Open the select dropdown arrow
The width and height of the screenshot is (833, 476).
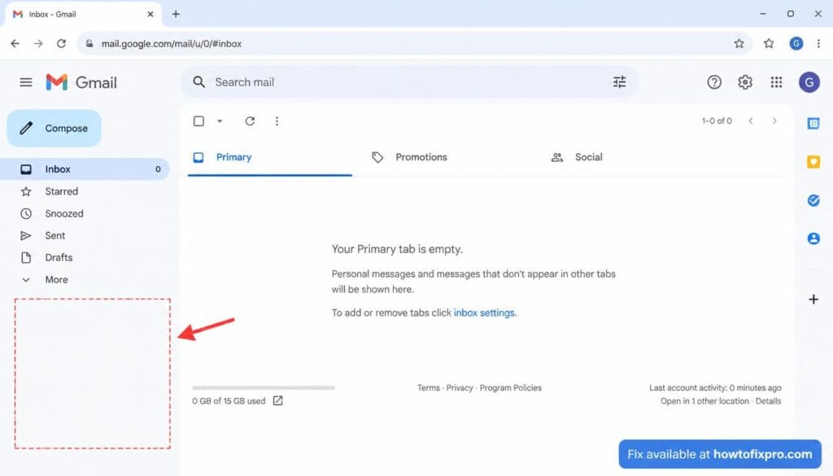pyautogui.click(x=220, y=121)
